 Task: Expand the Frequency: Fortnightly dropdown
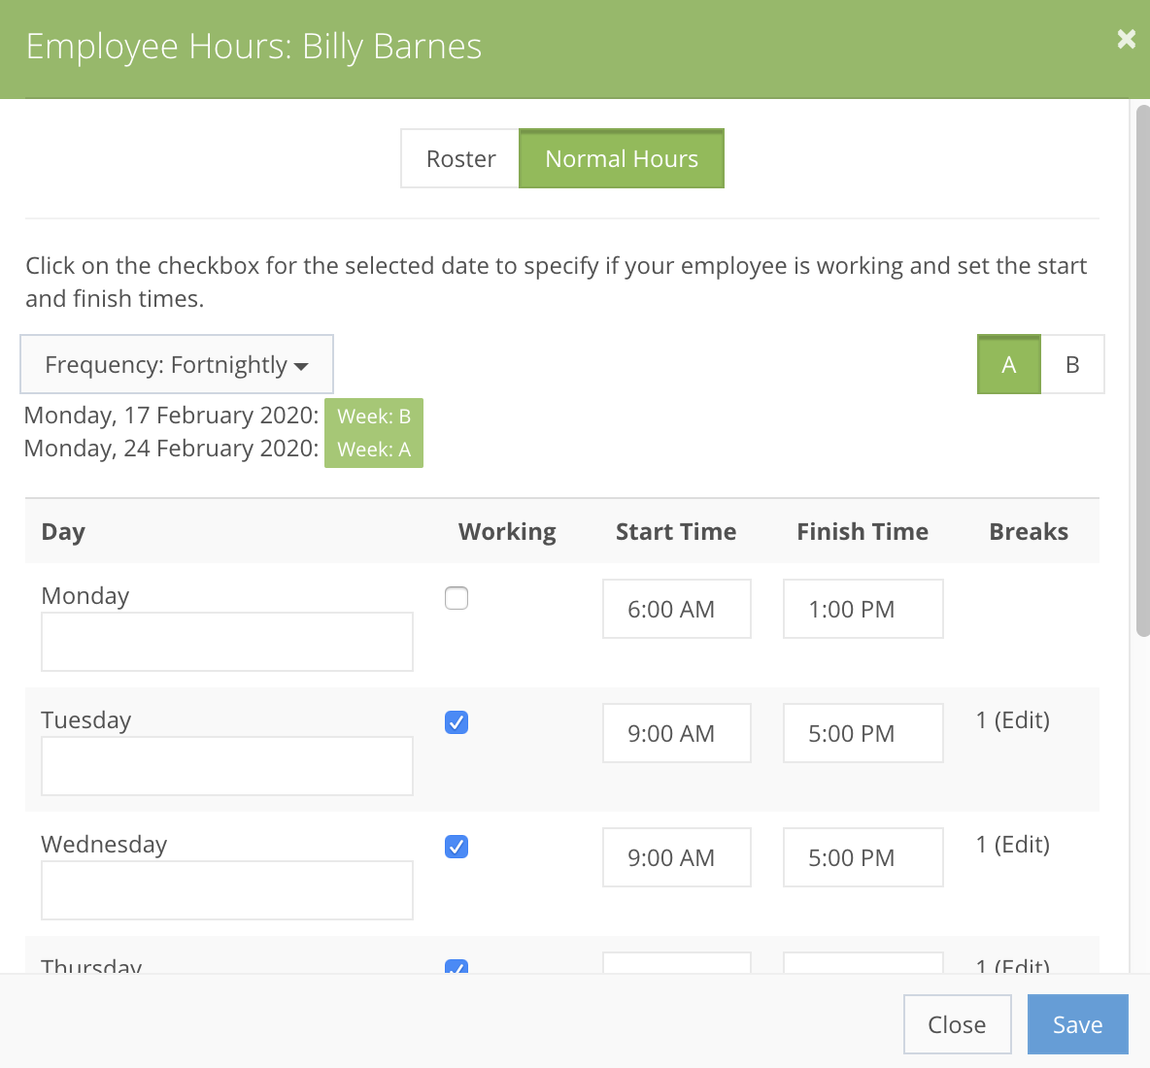(176, 364)
